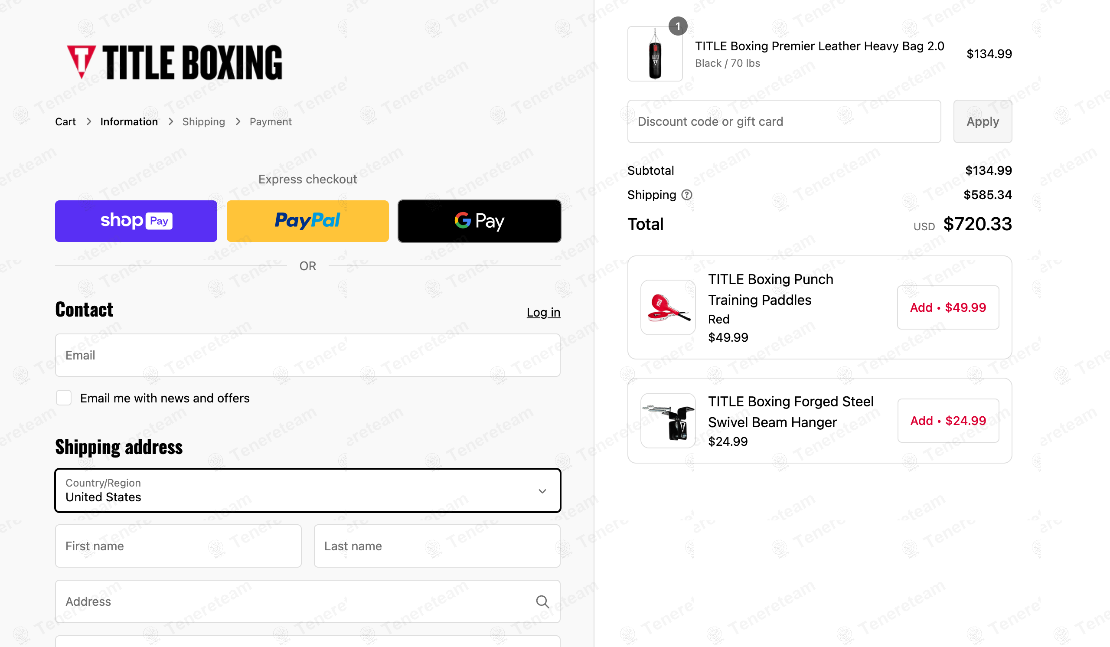Select the Information breadcrumb step
Viewport: 1110px width, 647px height.
129,121
